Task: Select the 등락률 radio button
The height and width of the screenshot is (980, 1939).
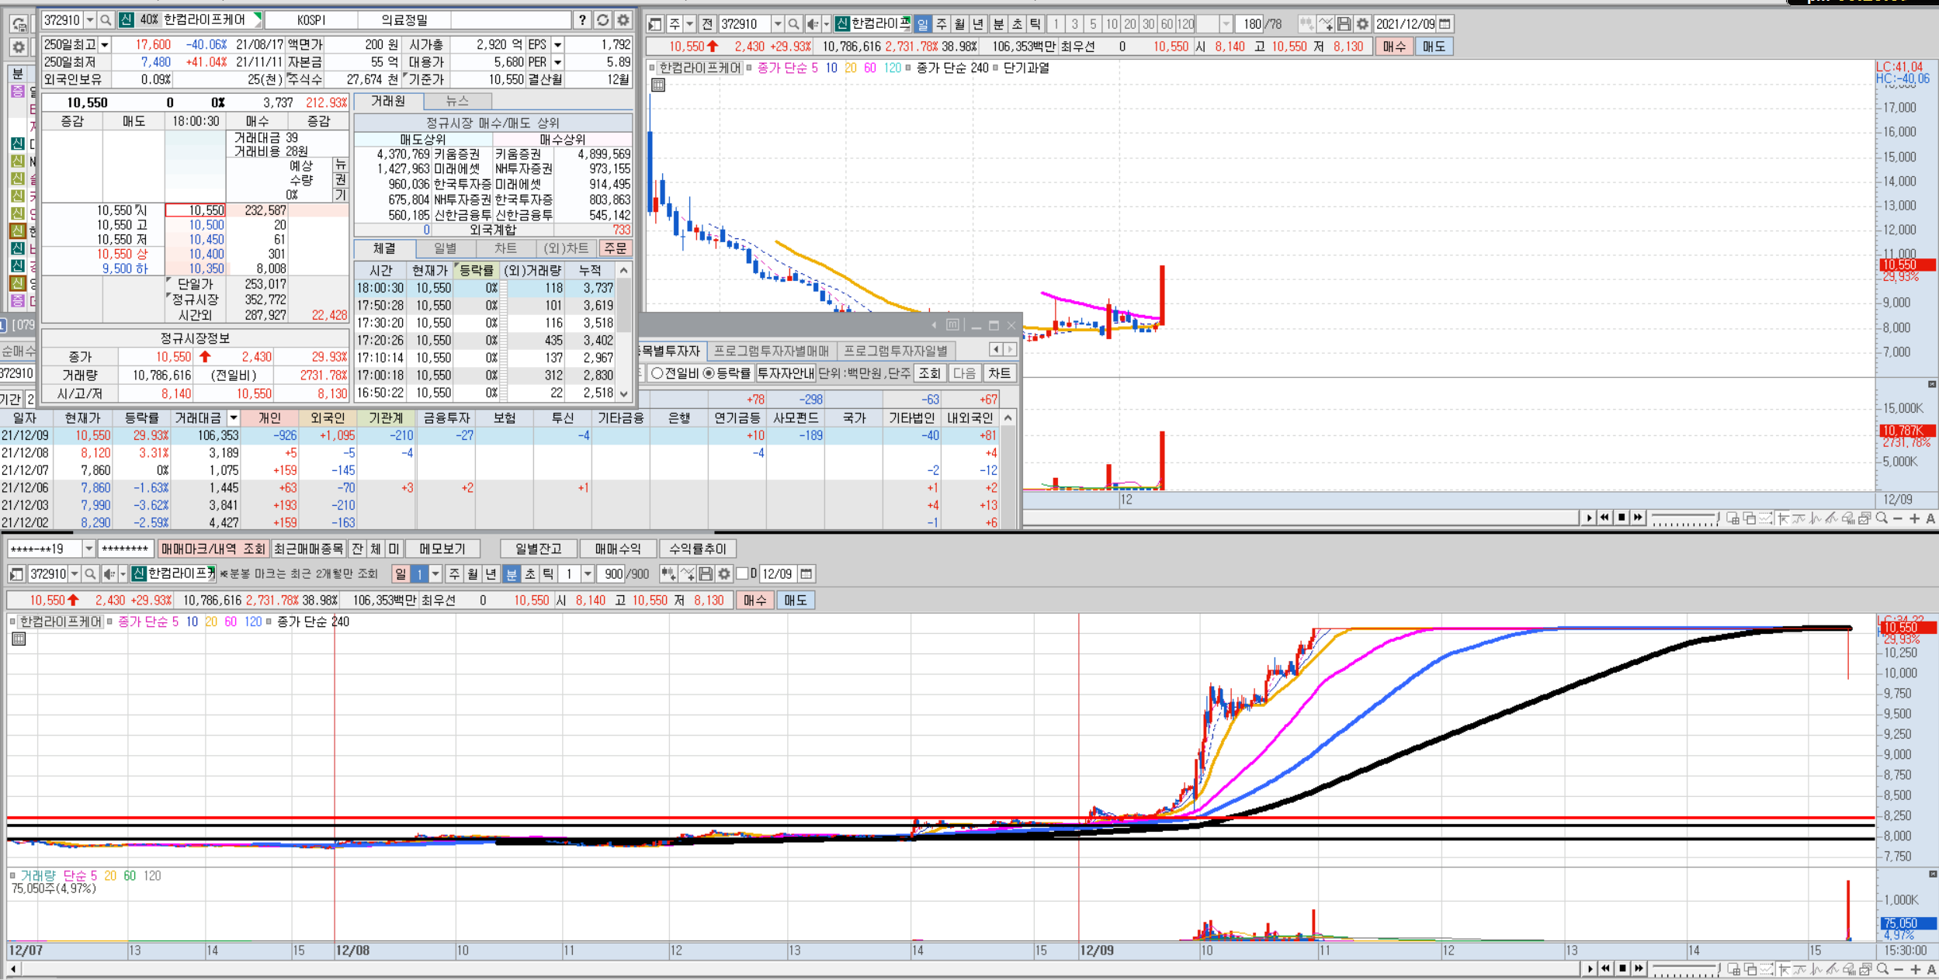Action: [709, 373]
